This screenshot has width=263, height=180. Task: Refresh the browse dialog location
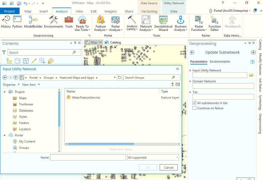(x=119, y=77)
